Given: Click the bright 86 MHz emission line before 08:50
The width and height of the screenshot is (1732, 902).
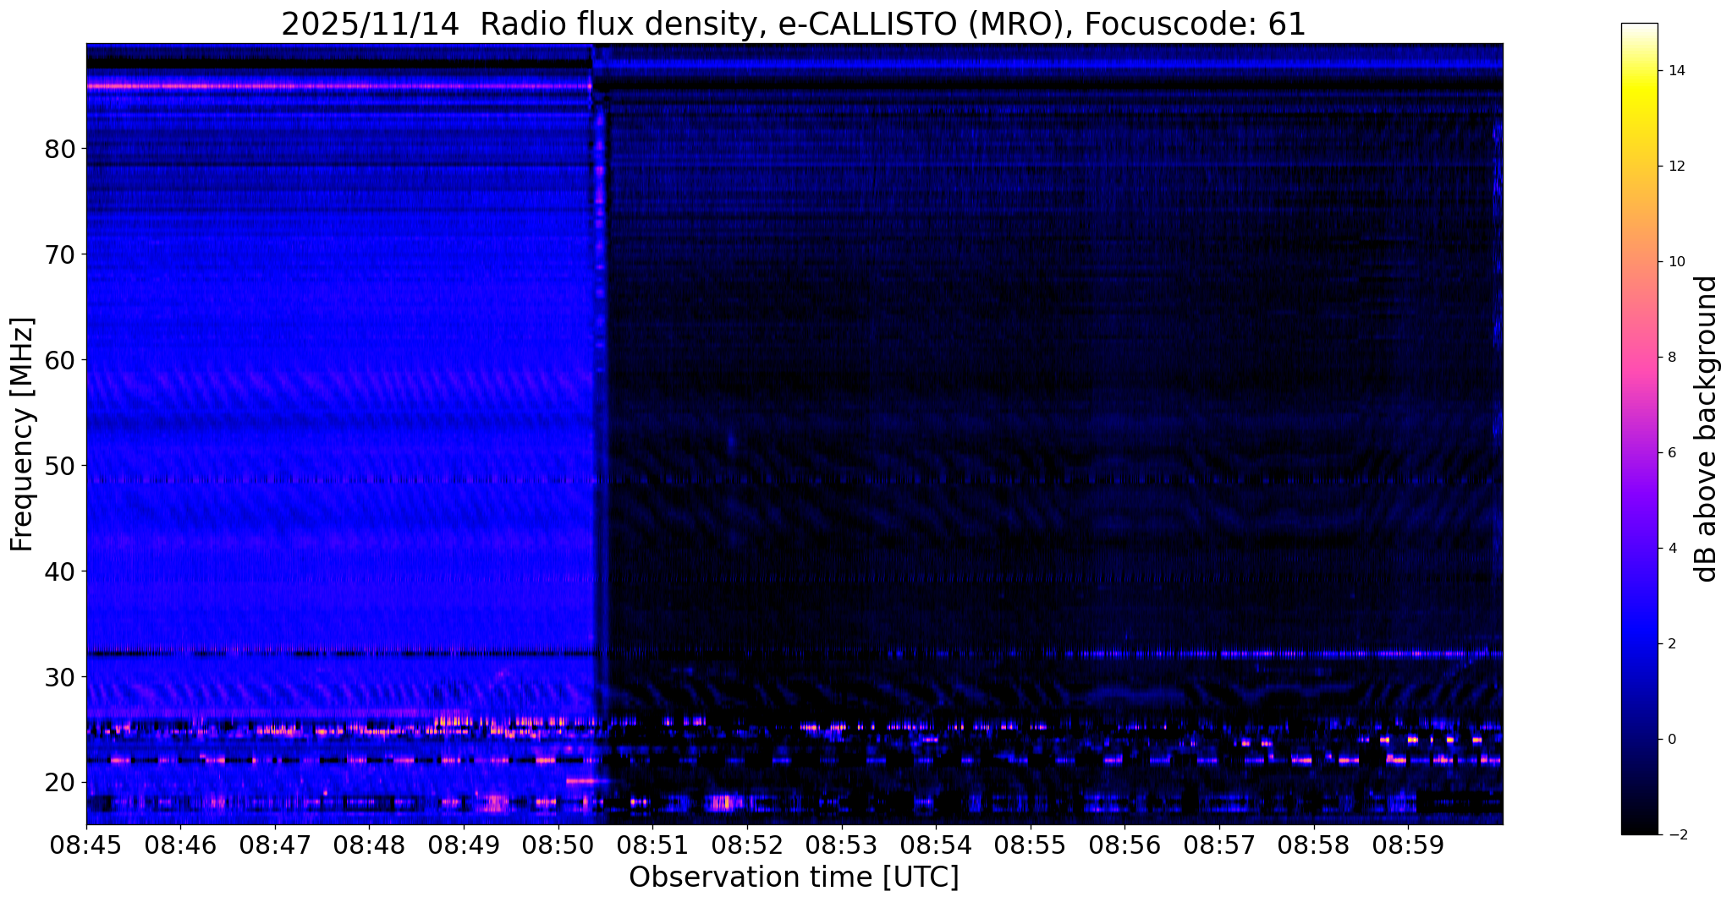Looking at the screenshot, I should point(338,86).
